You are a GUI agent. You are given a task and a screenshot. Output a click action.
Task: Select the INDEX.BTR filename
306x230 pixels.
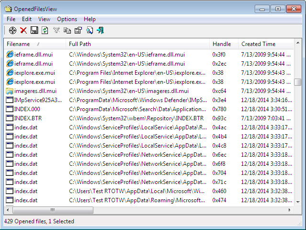(x=28, y=118)
